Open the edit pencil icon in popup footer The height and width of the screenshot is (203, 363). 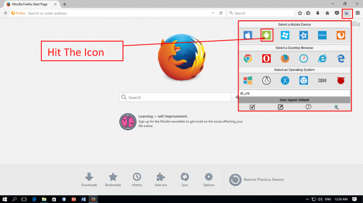pos(280,107)
